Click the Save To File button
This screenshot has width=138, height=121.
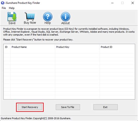68,107
